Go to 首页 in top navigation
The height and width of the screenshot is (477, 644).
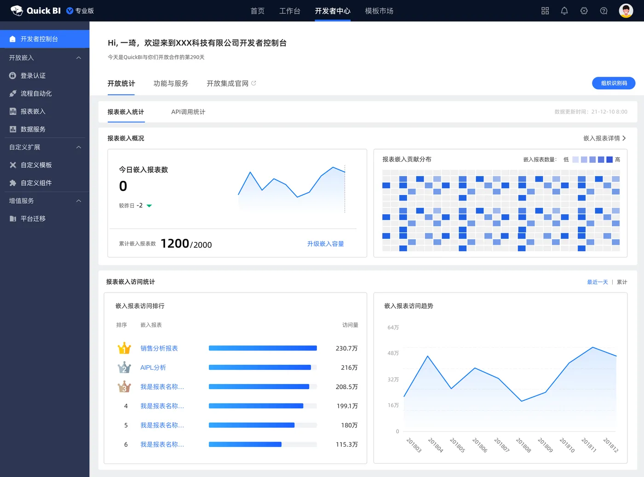258,11
